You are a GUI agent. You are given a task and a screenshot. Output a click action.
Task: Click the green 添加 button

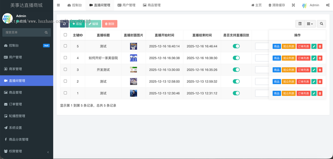pos(77,24)
